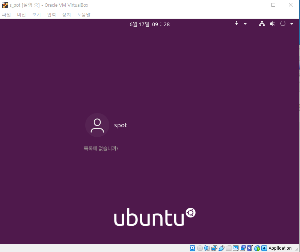The image size is (300, 252).
Task: Click the '목록에 없습니까?' link
Action: (x=101, y=148)
